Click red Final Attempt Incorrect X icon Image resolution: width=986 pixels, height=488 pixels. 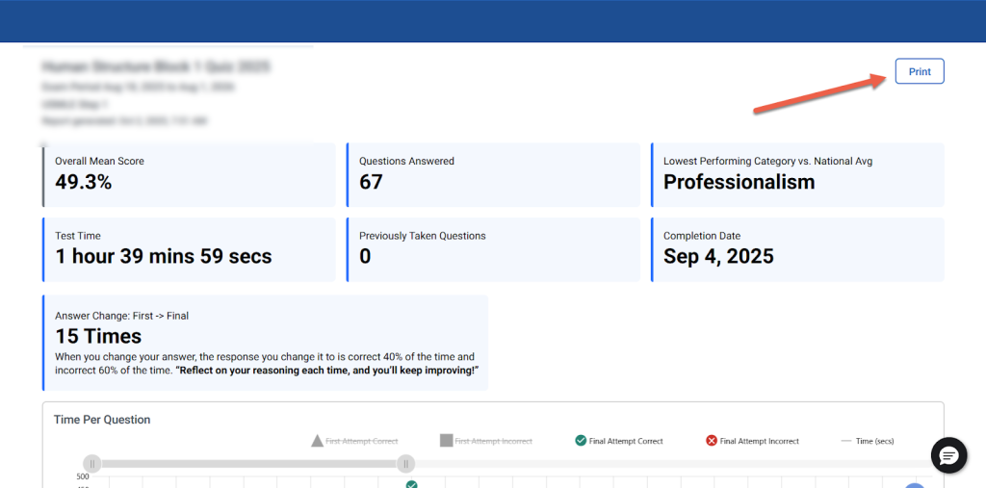pyautogui.click(x=712, y=441)
